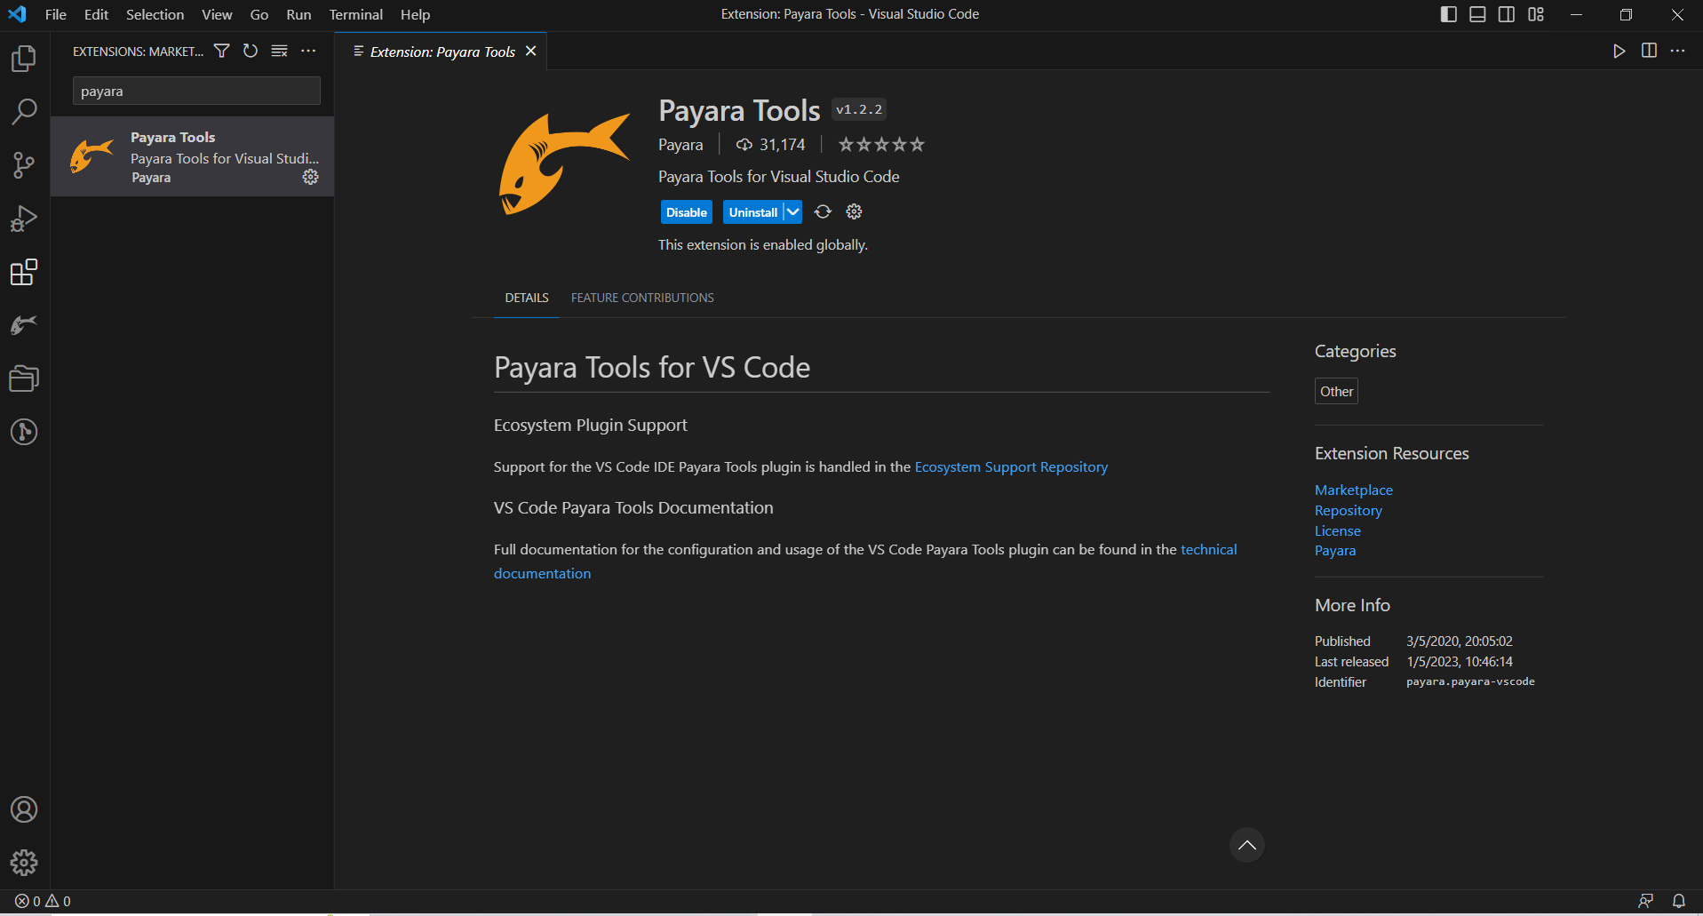Image resolution: width=1703 pixels, height=916 pixels.
Task: Select the Search icon in the activity bar
Action: [23, 112]
